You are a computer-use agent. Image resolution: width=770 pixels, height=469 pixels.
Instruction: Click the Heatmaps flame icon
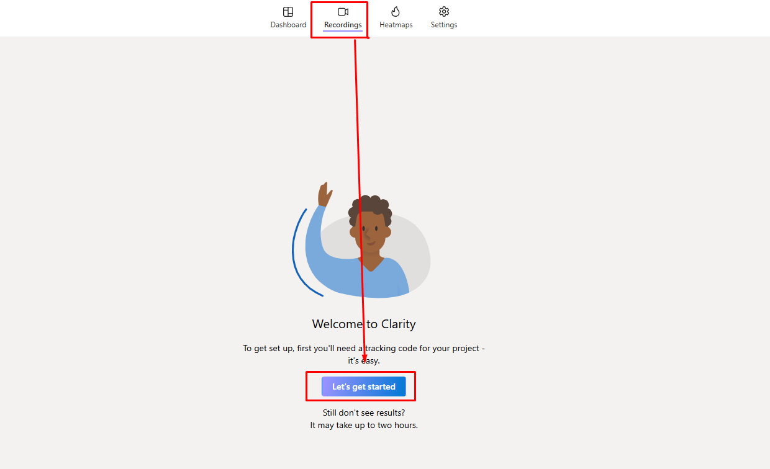[396, 12]
